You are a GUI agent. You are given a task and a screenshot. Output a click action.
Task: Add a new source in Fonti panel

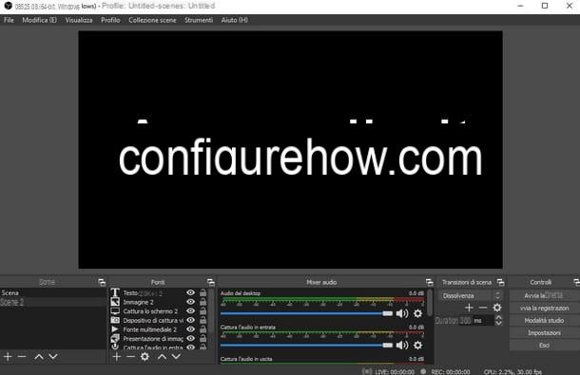(117, 357)
